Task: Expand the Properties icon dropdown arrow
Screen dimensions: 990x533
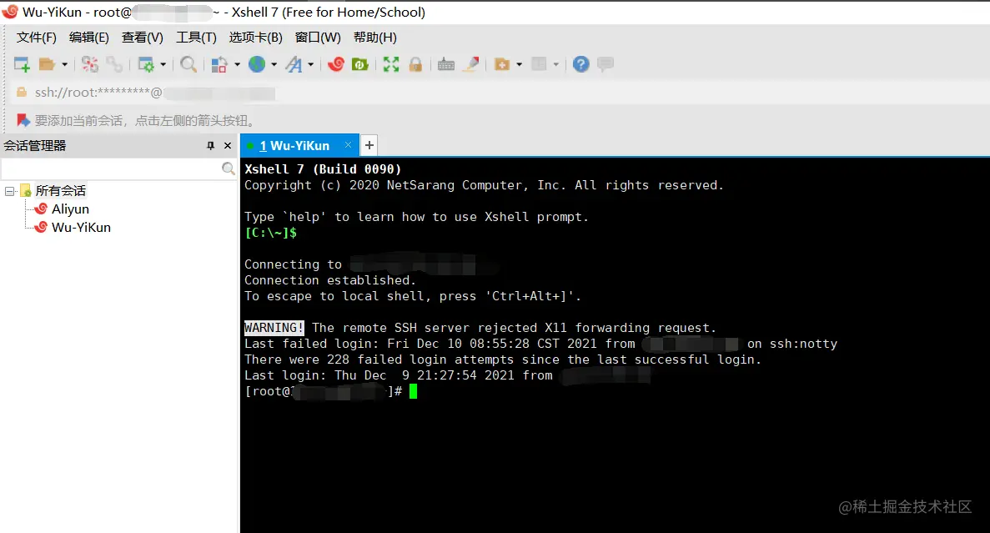Action: pos(163,64)
